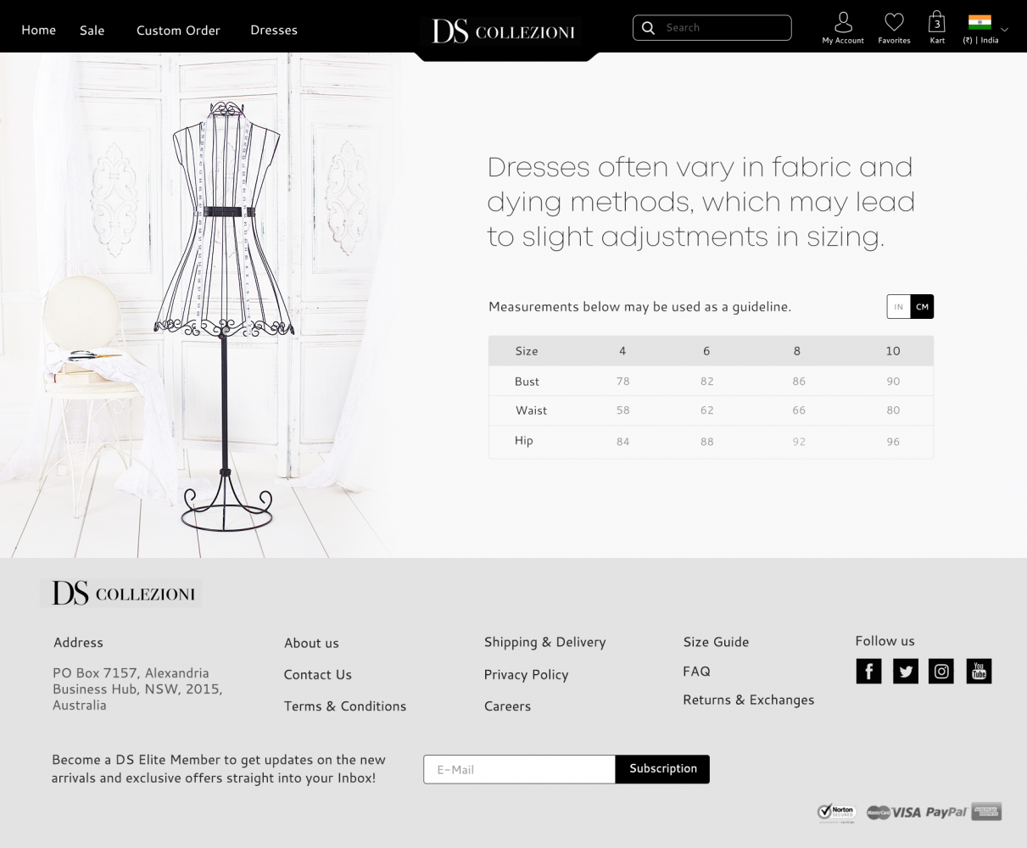Image resolution: width=1027 pixels, height=848 pixels.
Task: Open the Instagram footer icon
Action: point(941,672)
